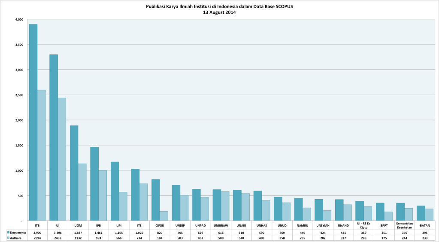This screenshot has height=242, width=439.
Task: Click the UGM Documents bar
Action: click(x=74, y=173)
